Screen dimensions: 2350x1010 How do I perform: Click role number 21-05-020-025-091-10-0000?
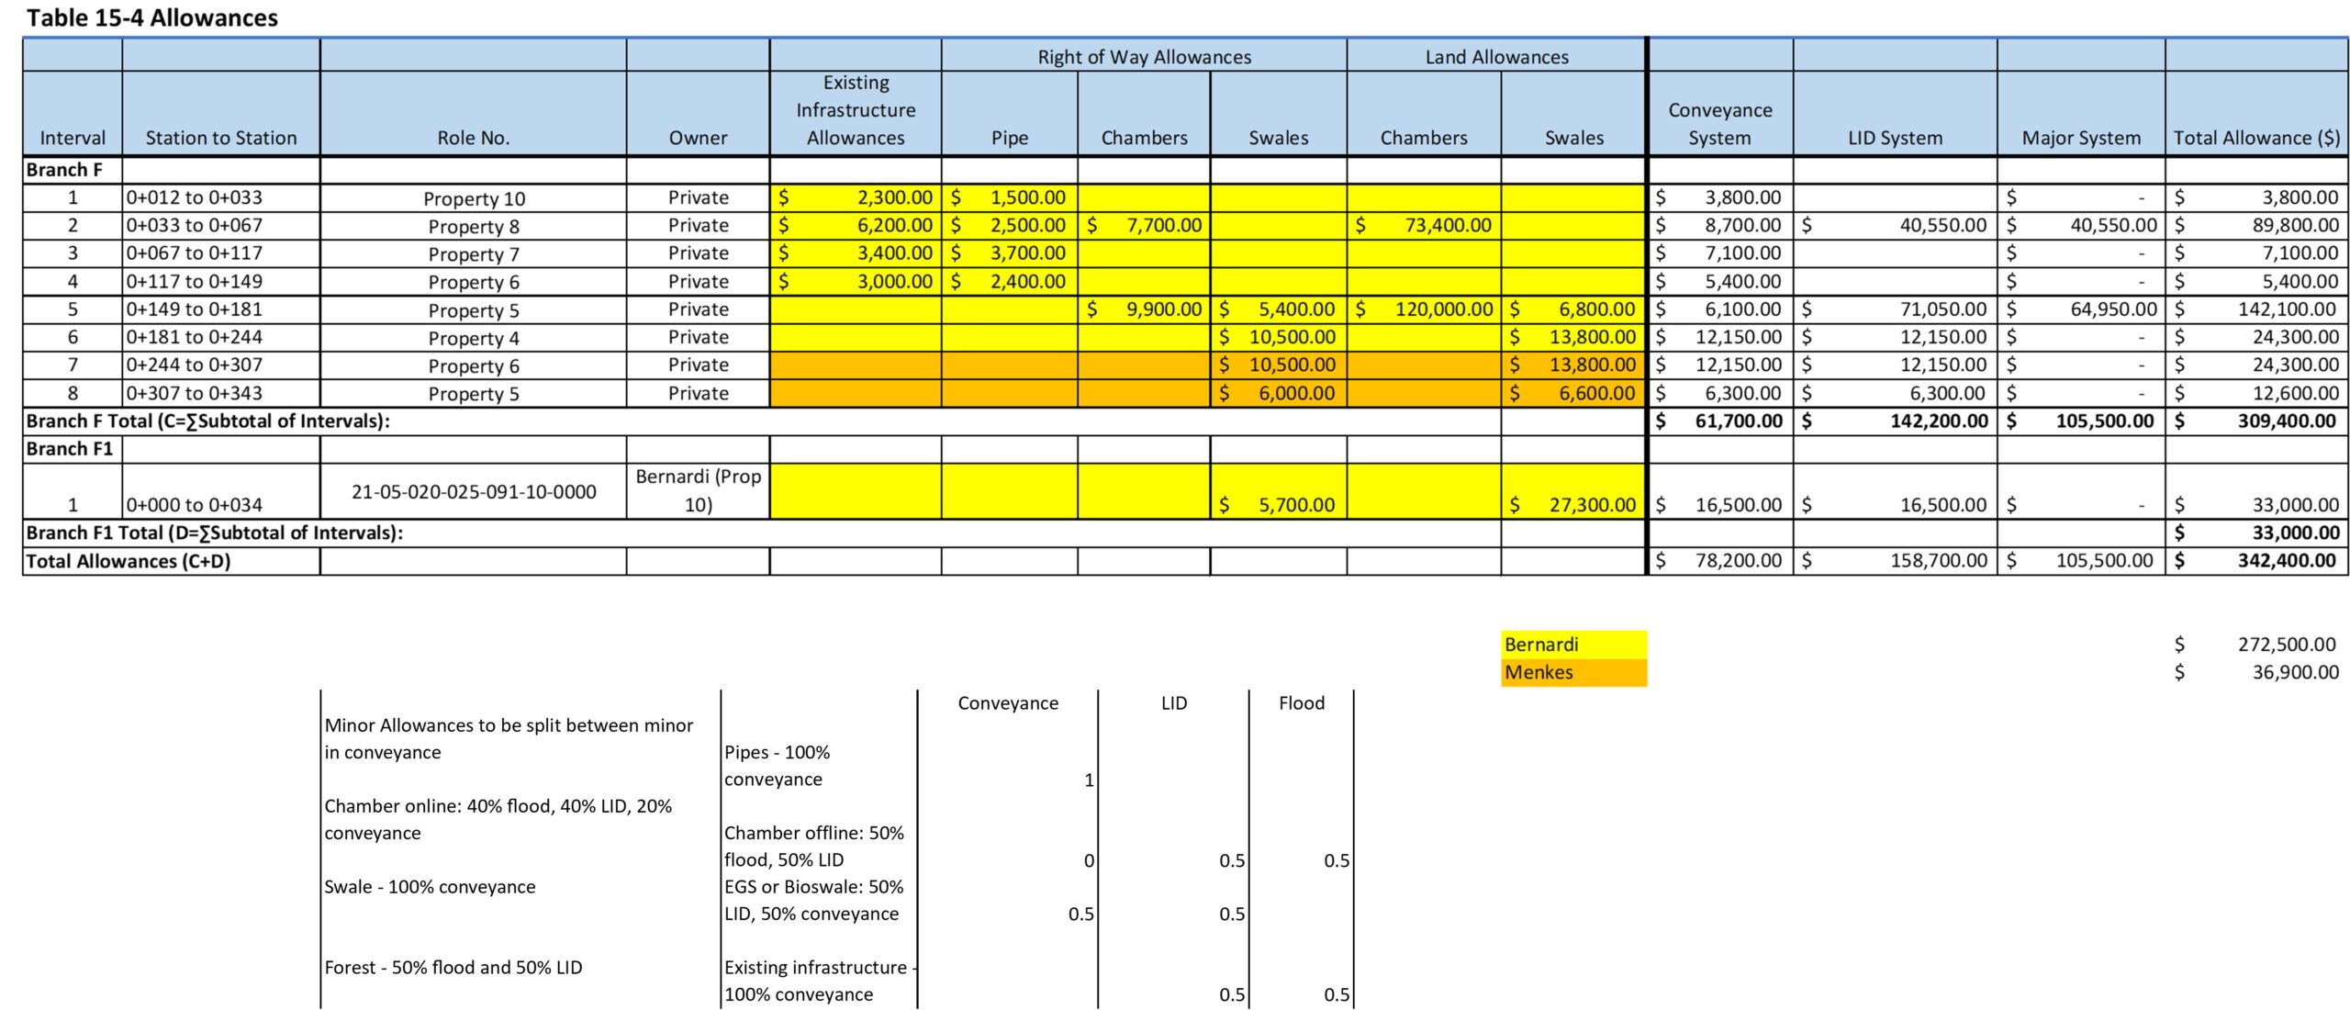click(474, 491)
